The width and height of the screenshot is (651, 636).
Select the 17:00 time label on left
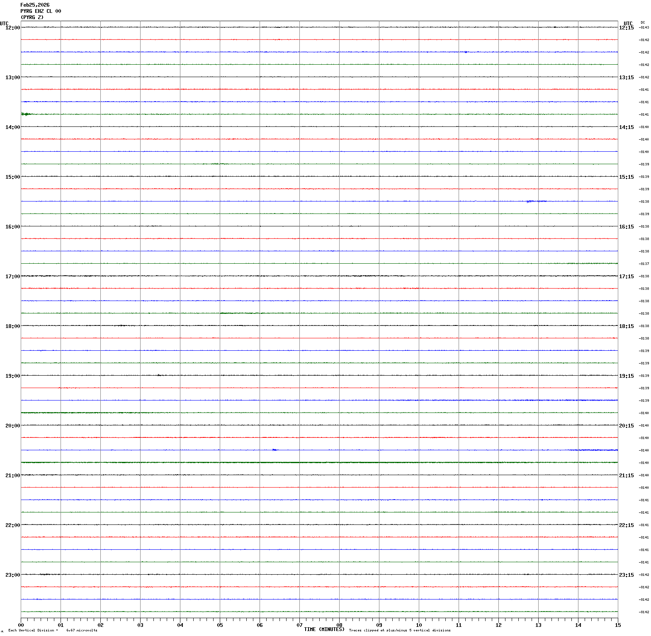tap(12, 276)
